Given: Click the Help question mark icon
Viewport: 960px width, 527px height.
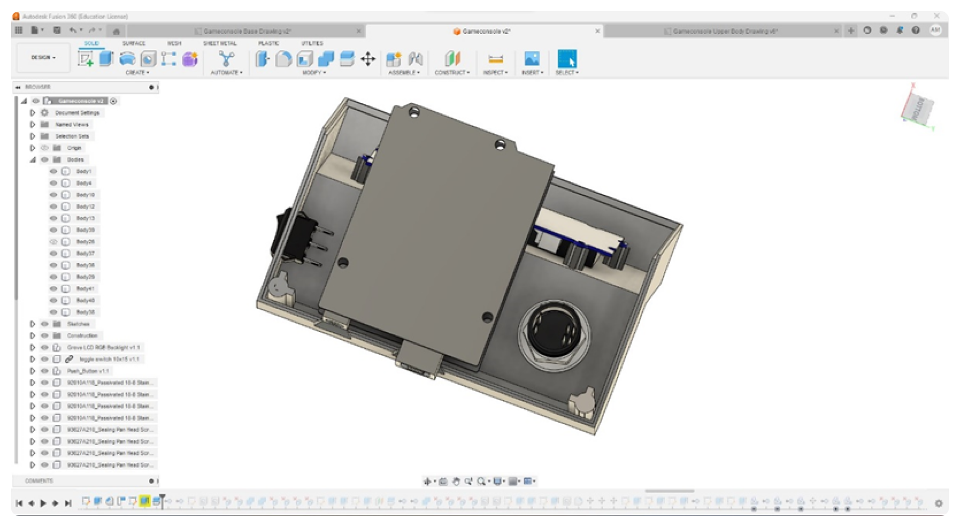Looking at the screenshot, I should tap(916, 30).
